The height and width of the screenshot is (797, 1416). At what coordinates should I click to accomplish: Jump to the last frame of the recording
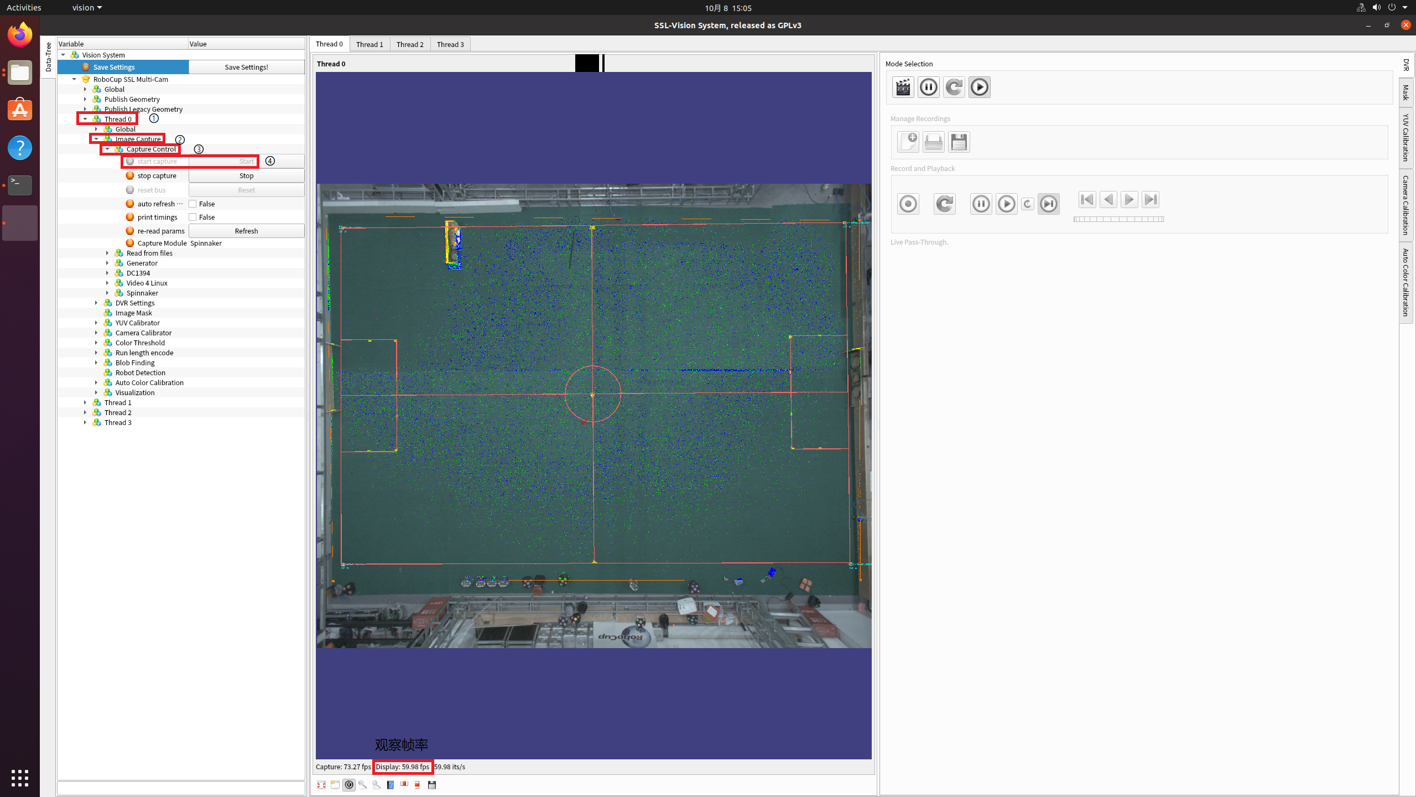pos(1150,199)
